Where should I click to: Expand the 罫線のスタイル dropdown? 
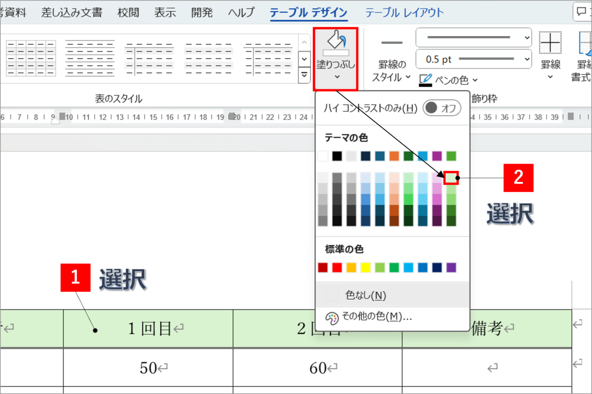[x=408, y=77]
